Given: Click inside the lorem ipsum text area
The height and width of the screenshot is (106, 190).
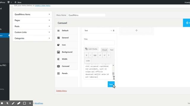Looking at the screenshot, I should 98,72.
